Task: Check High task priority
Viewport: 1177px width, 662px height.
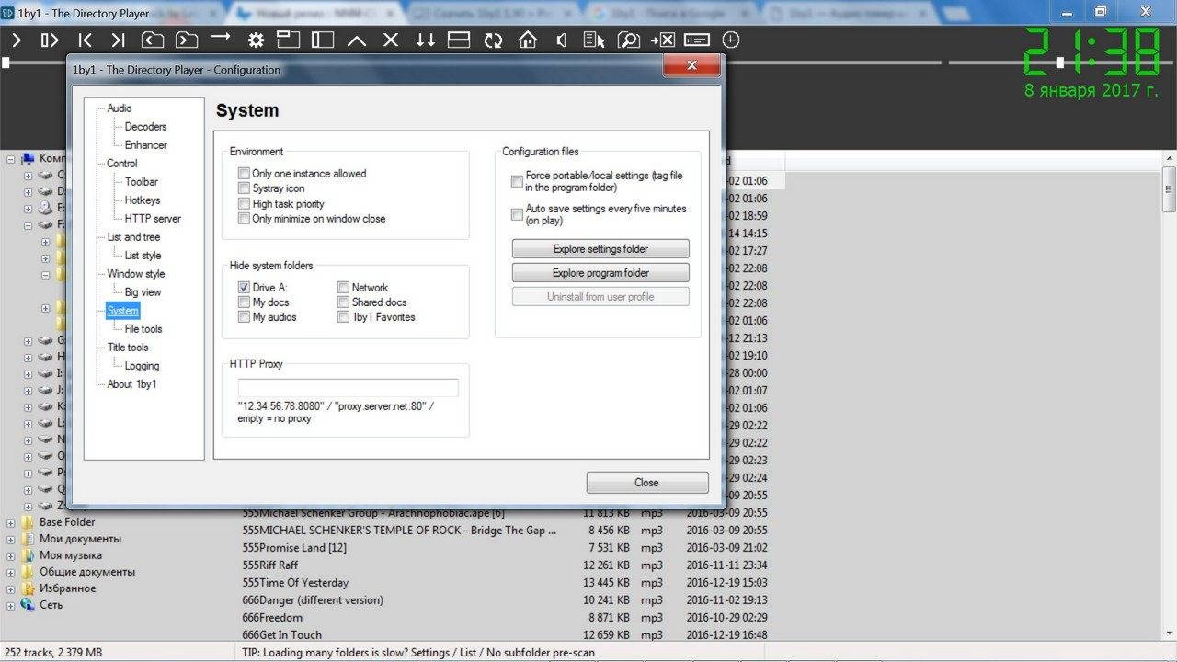Action: (x=244, y=204)
